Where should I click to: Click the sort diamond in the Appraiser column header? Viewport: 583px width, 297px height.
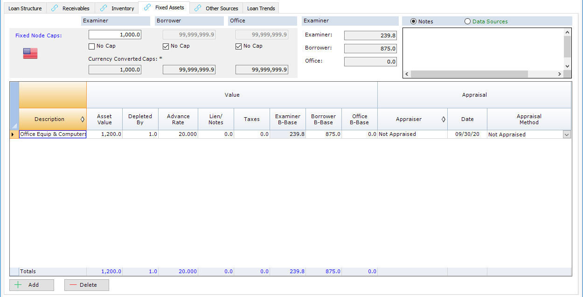click(444, 119)
